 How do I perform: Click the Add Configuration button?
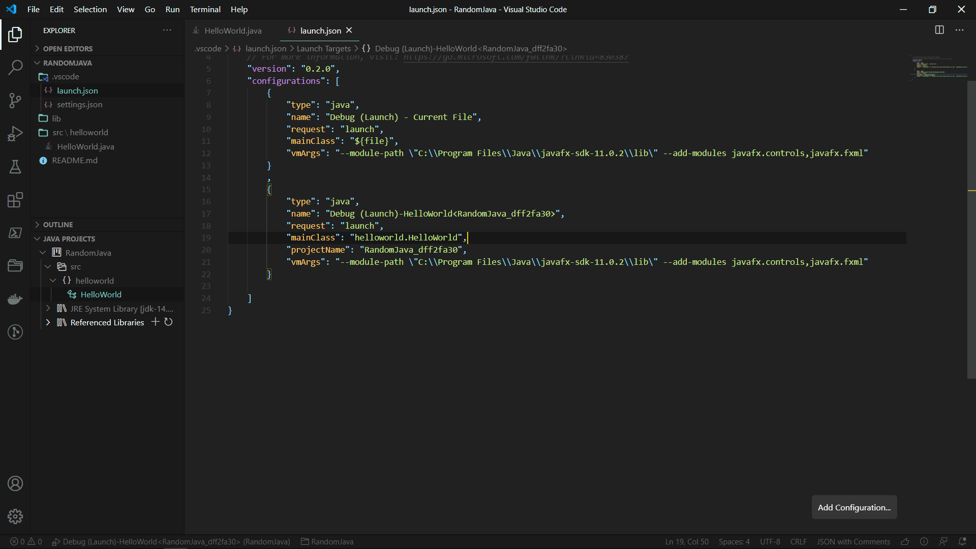[854, 507]
